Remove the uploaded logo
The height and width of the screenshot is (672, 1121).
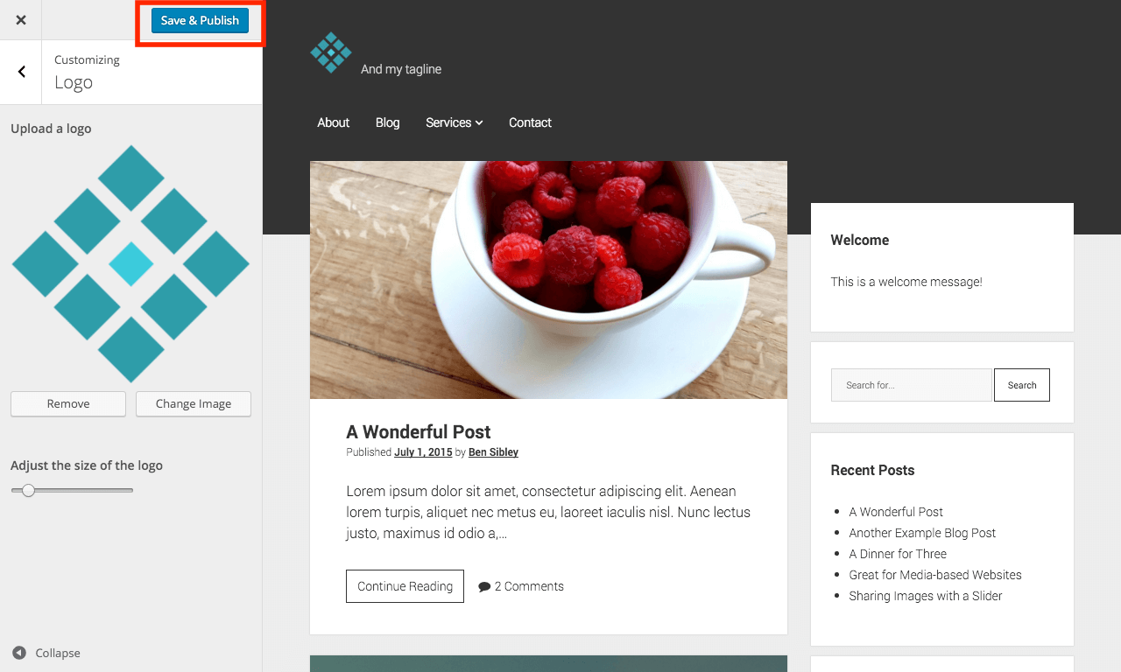click(68, 403)
